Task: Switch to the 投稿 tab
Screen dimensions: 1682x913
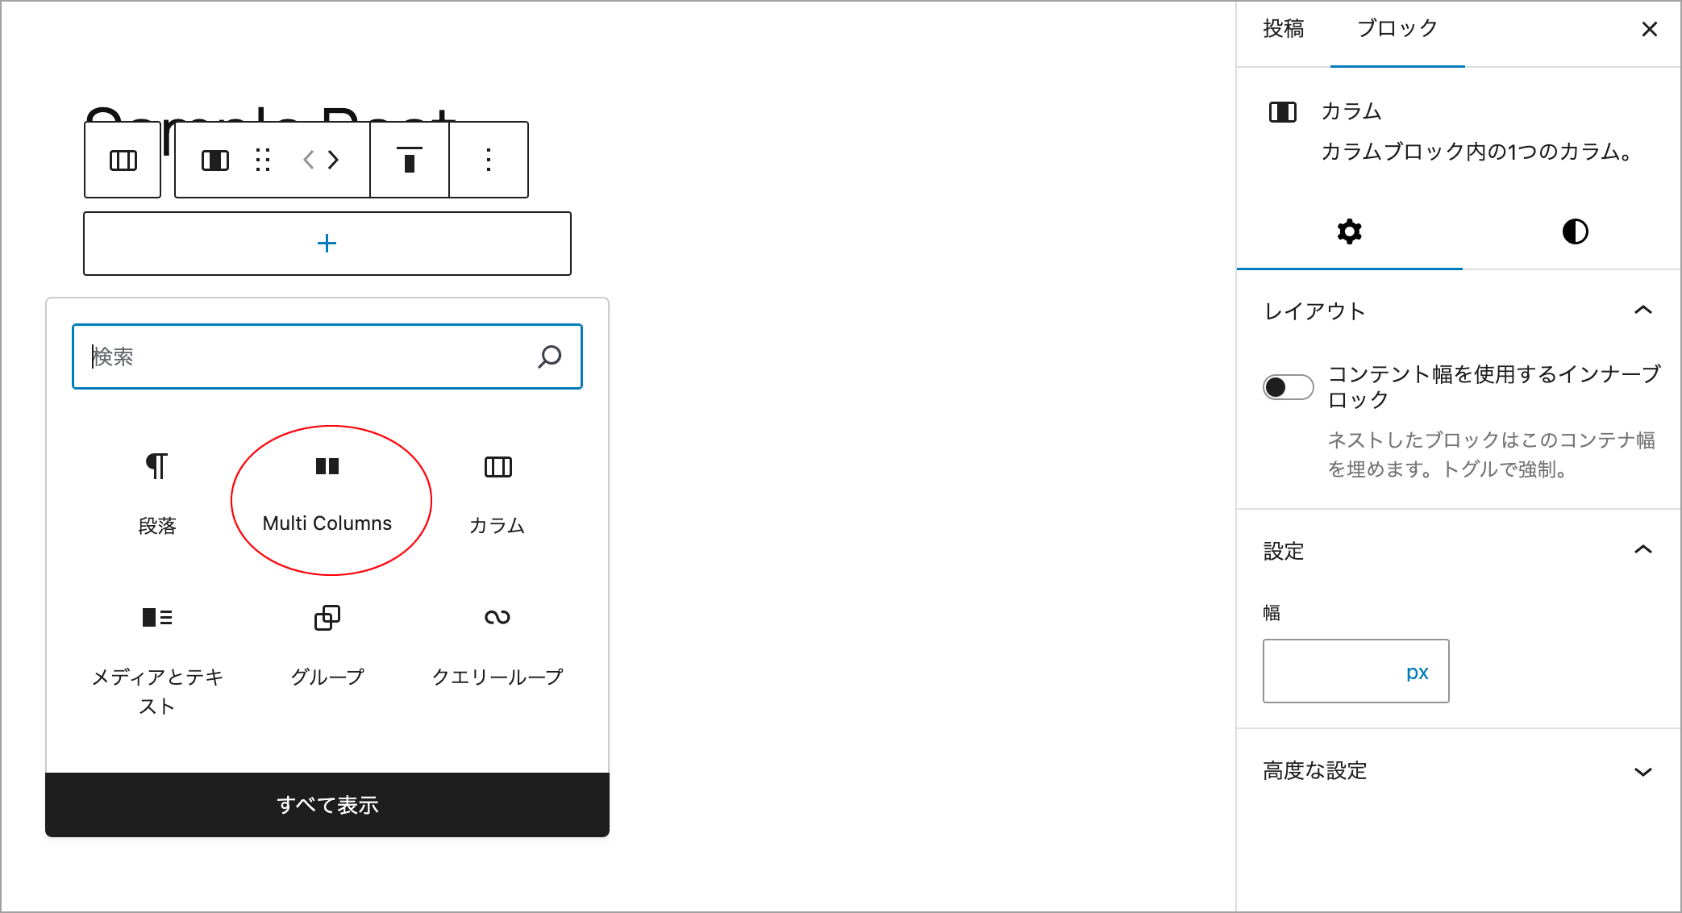Action: point(1283,29)
